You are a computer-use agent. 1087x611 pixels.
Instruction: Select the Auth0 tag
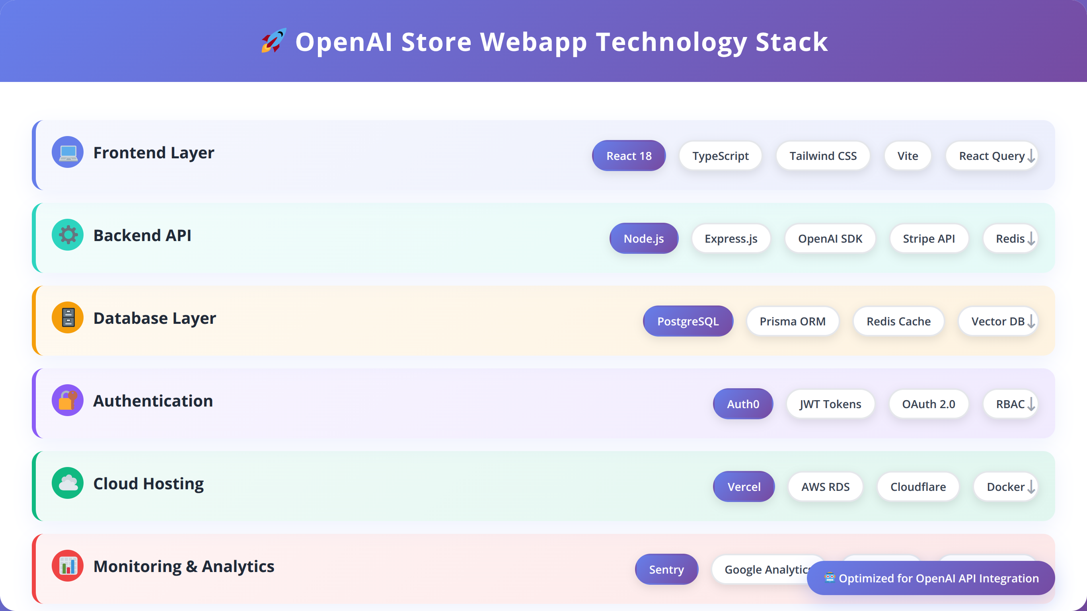pyautogui.click(x=743, y=404)
